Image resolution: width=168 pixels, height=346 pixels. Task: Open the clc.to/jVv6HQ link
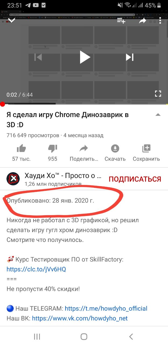(36, 269)
